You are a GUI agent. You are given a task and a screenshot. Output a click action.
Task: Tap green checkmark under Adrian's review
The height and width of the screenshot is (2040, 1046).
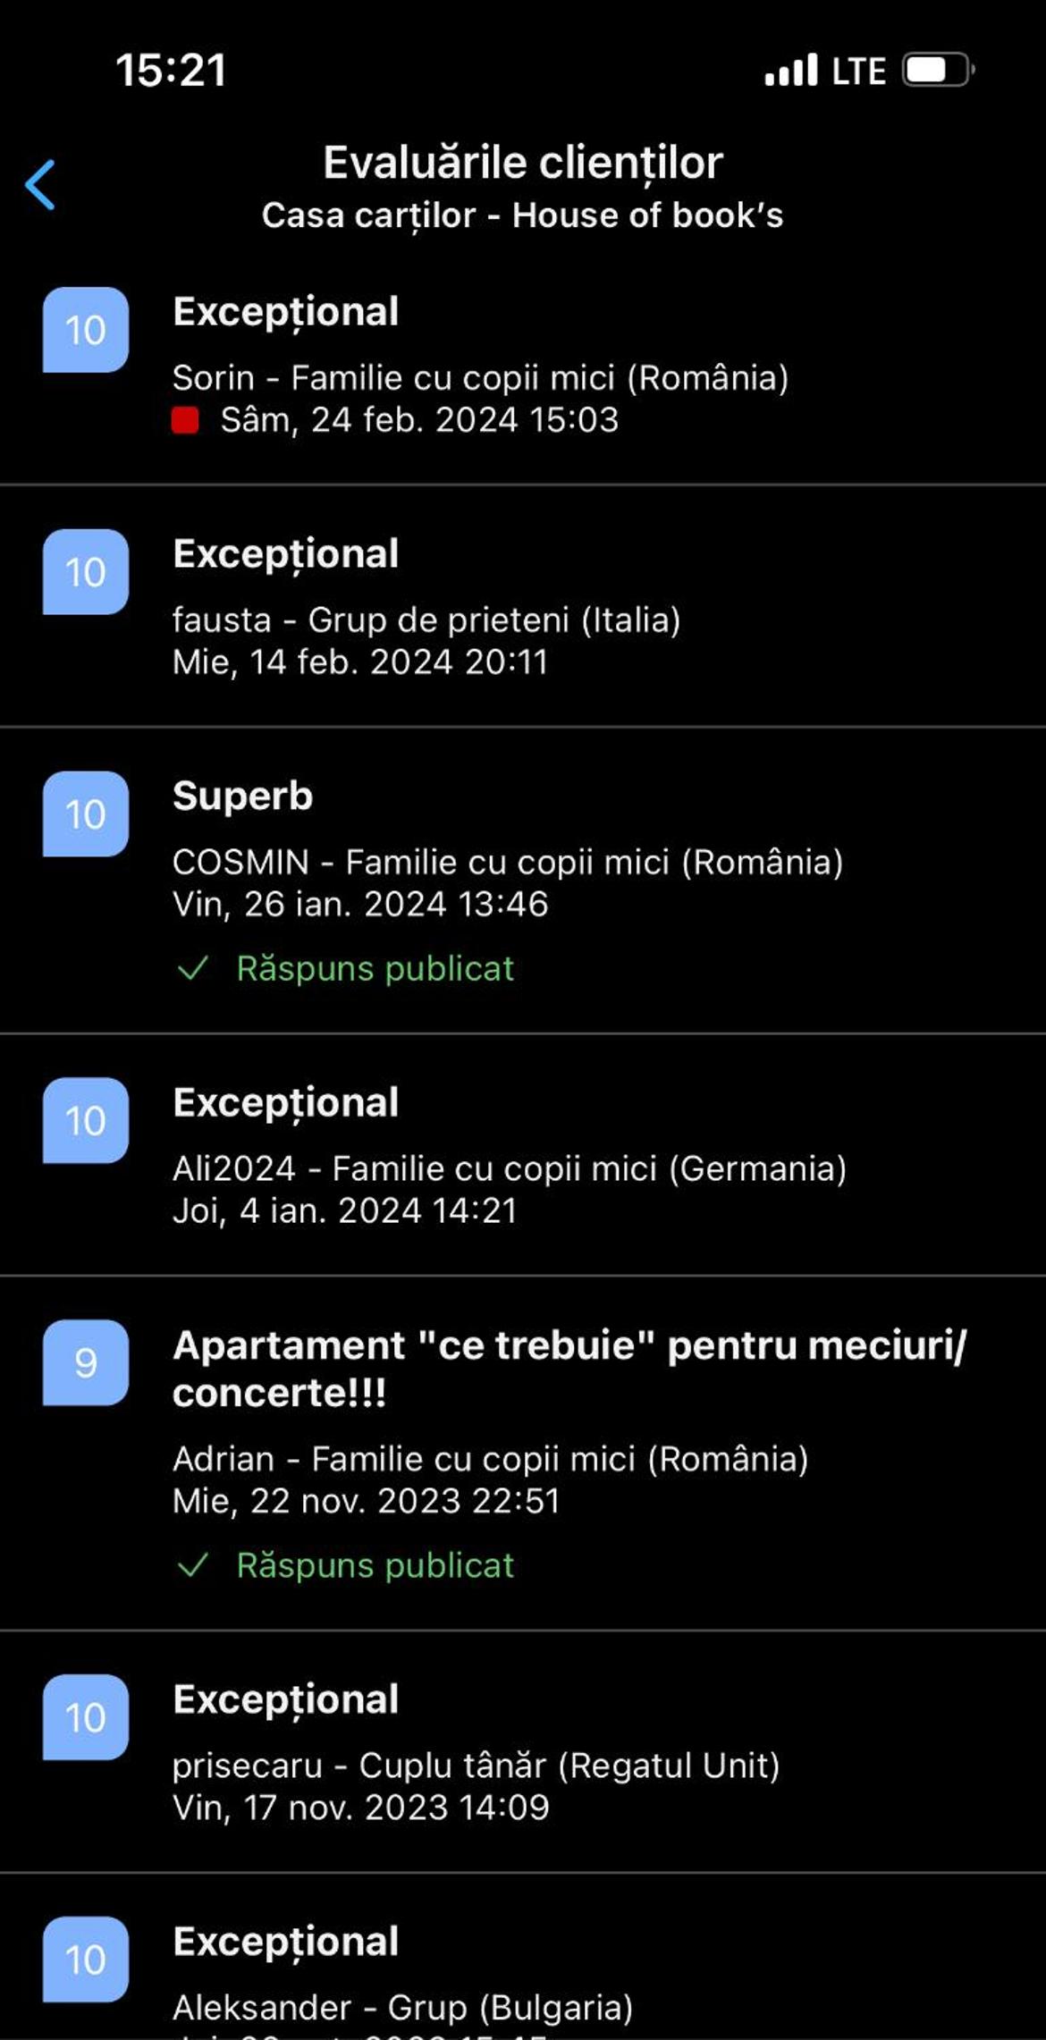pyautogui.click(x=193, y=1565)
